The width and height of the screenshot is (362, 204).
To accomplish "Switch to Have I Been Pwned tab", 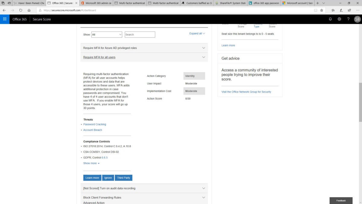I will coord(29,3).
